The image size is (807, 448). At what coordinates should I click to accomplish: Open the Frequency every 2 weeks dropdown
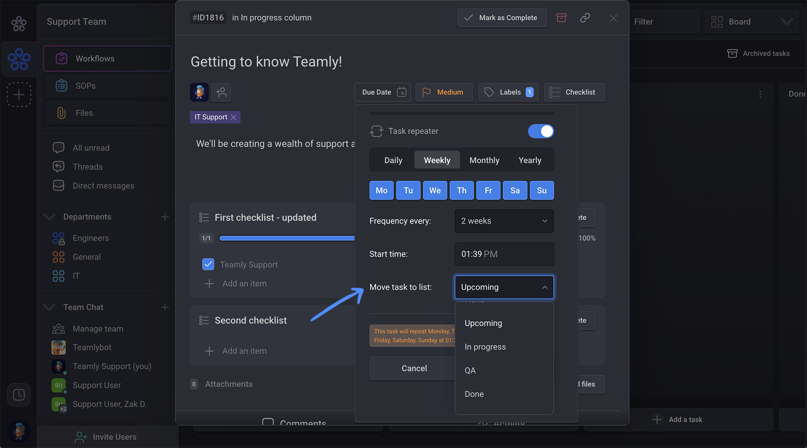pos(504,221)
